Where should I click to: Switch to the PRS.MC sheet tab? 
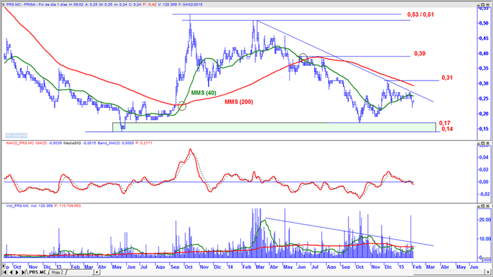coord(38,272)
